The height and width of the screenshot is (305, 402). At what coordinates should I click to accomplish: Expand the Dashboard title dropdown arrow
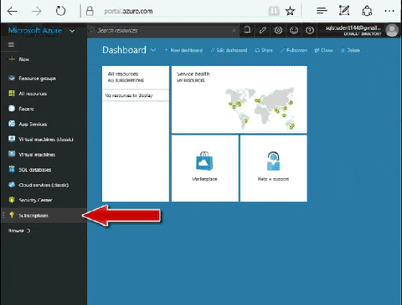pos(153,50)
